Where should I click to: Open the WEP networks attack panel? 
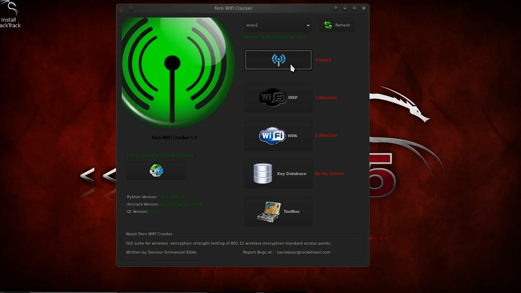278,98
